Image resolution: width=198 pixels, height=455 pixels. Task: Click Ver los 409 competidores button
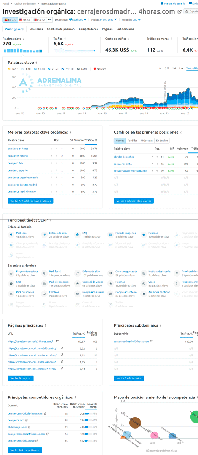click(x=25, y=450)
